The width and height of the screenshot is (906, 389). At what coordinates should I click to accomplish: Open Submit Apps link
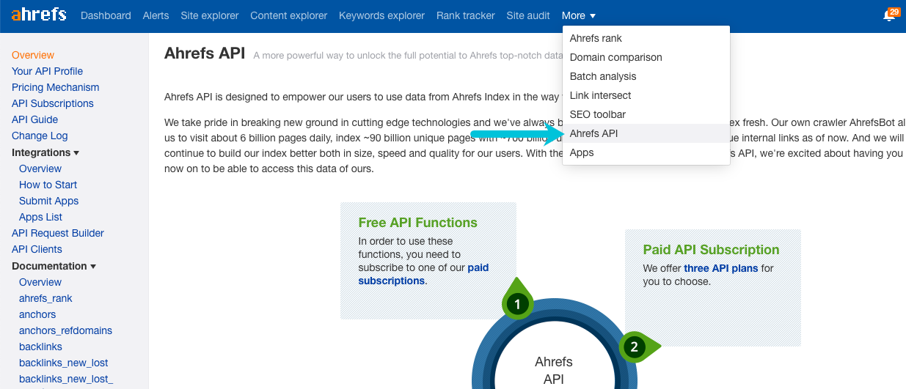tap(48, 201)
